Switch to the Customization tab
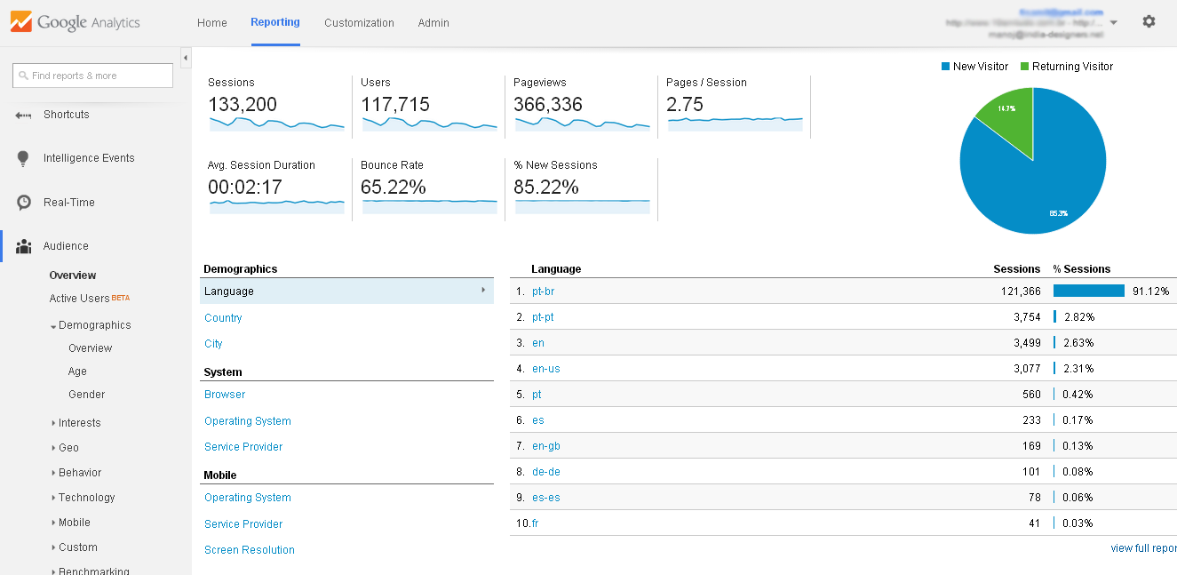Screen dimensions: 1177x575 (359, 23)
